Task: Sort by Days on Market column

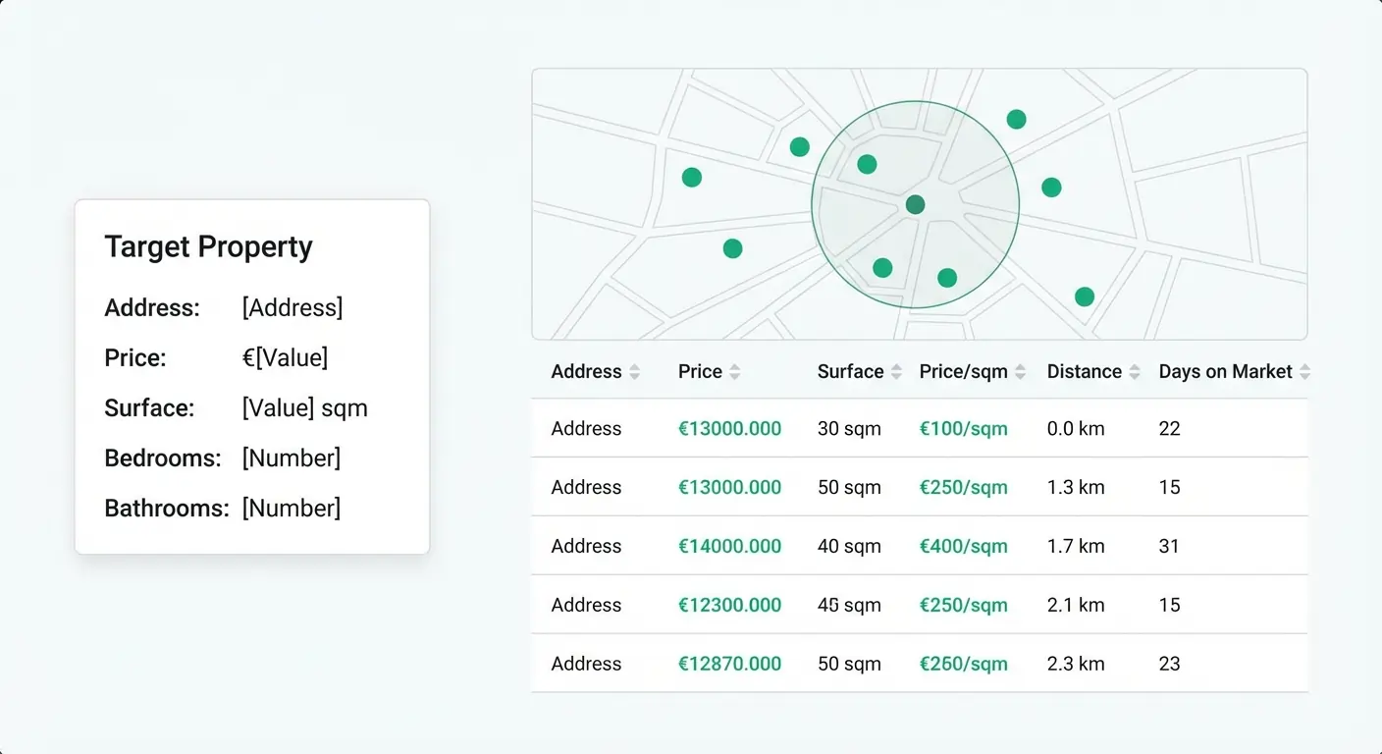Action: click(1233, 371)
